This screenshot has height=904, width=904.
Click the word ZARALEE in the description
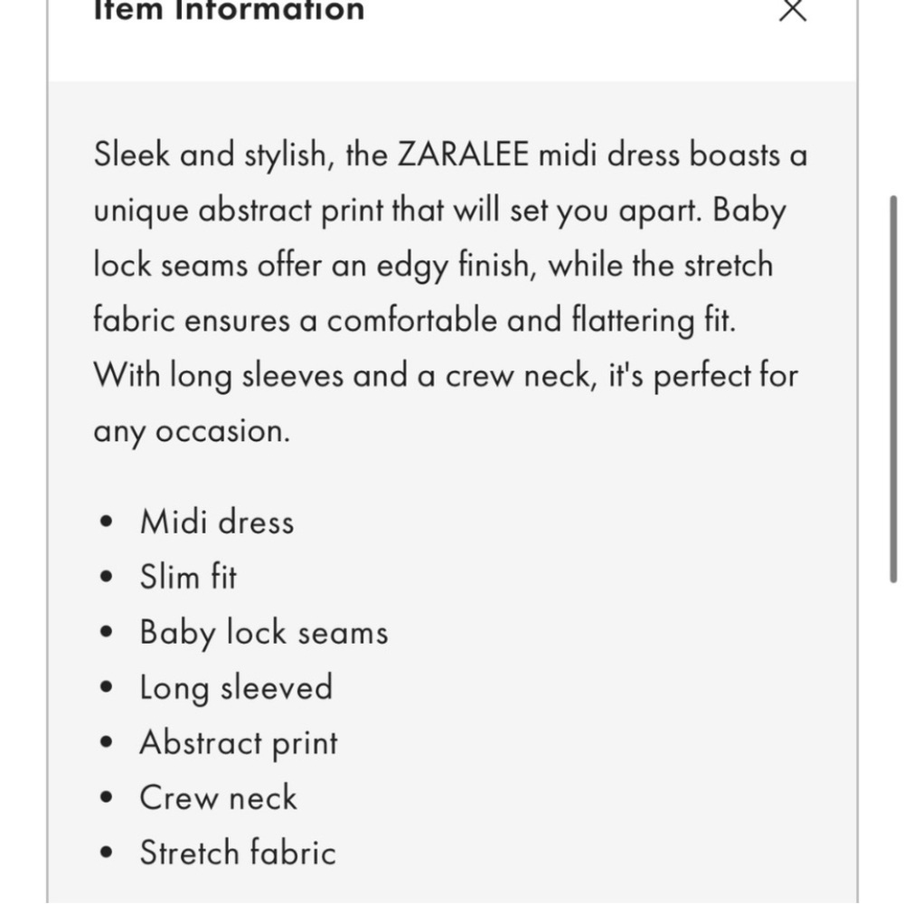pos(463,155)
